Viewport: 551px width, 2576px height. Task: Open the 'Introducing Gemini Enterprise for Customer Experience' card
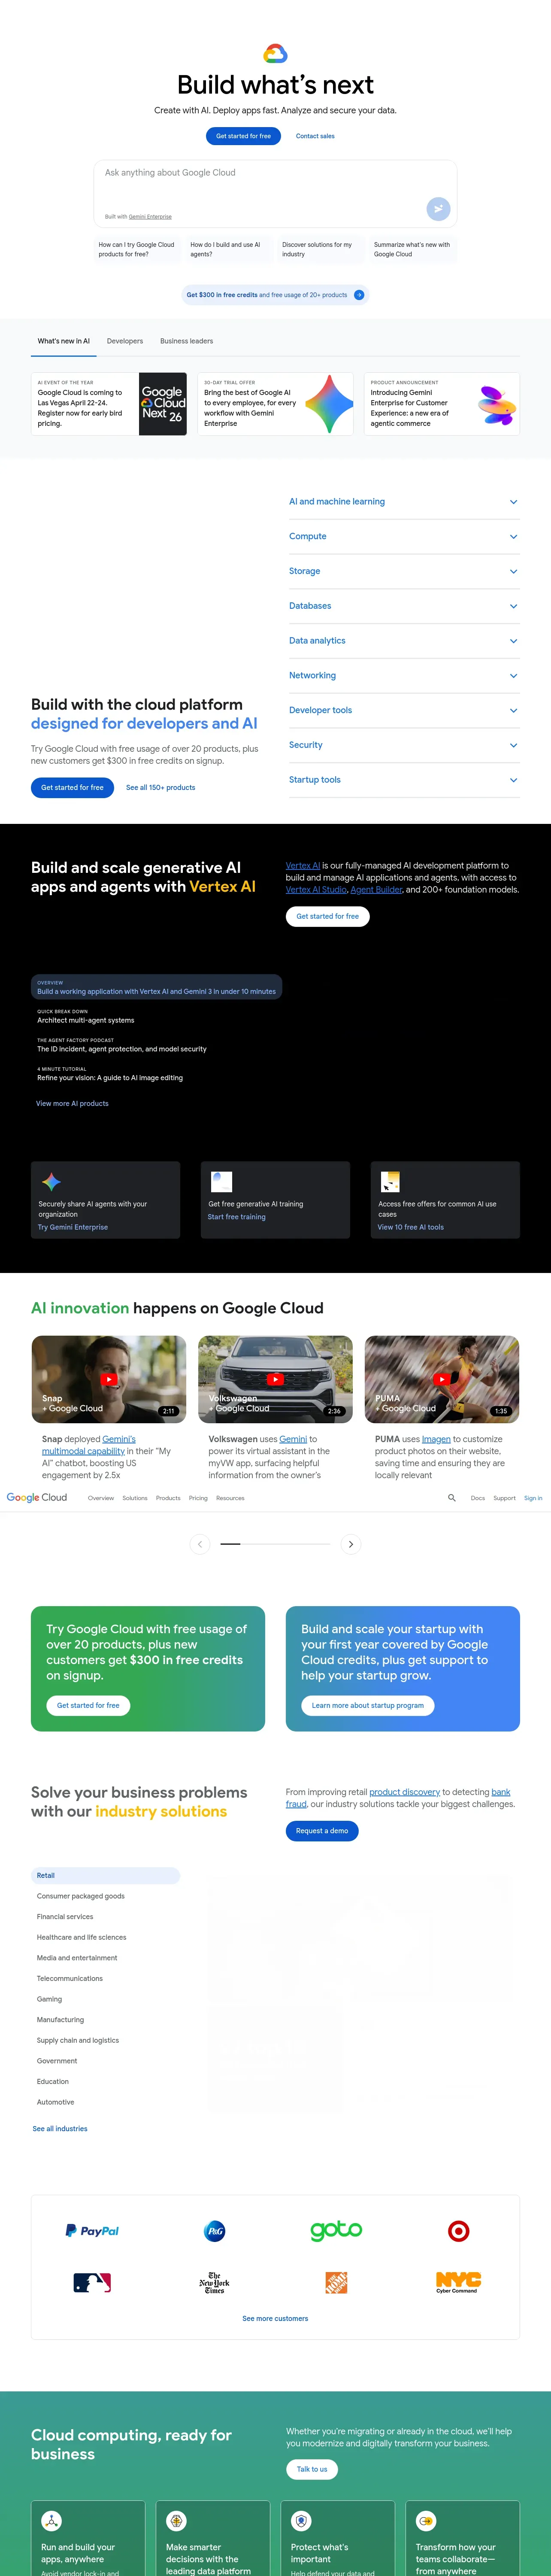442,404
